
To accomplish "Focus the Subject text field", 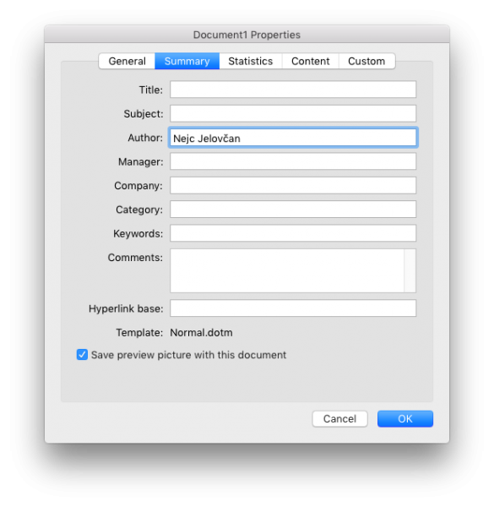I will pyautogui.click(x=293, y=113).
